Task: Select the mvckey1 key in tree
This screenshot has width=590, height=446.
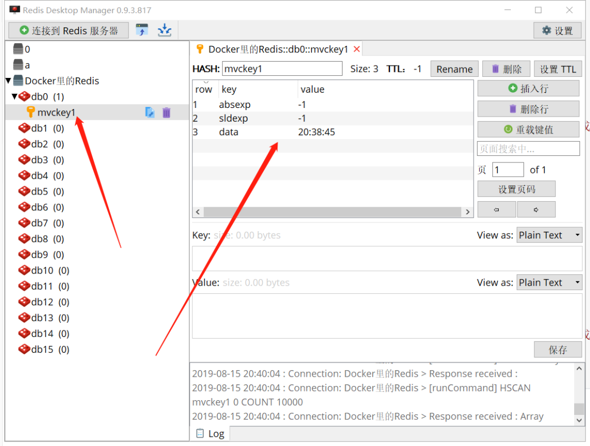Action: pyautogui.click(x=56, y=112)
